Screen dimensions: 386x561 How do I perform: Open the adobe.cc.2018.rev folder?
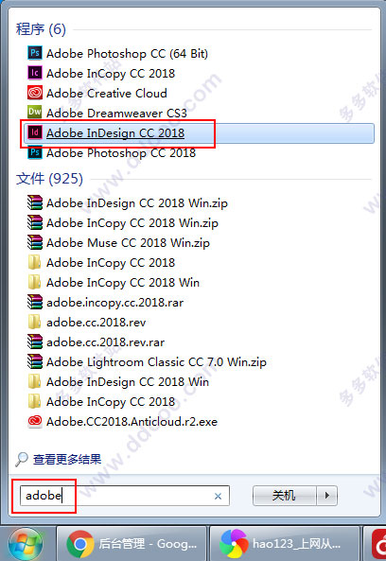pos(87,323)
